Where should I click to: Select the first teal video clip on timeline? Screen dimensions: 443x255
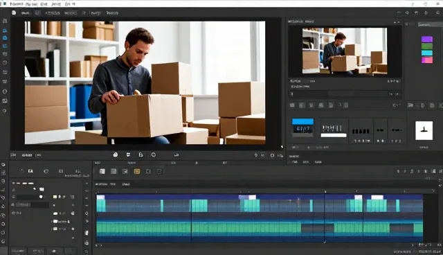(101, 206)
